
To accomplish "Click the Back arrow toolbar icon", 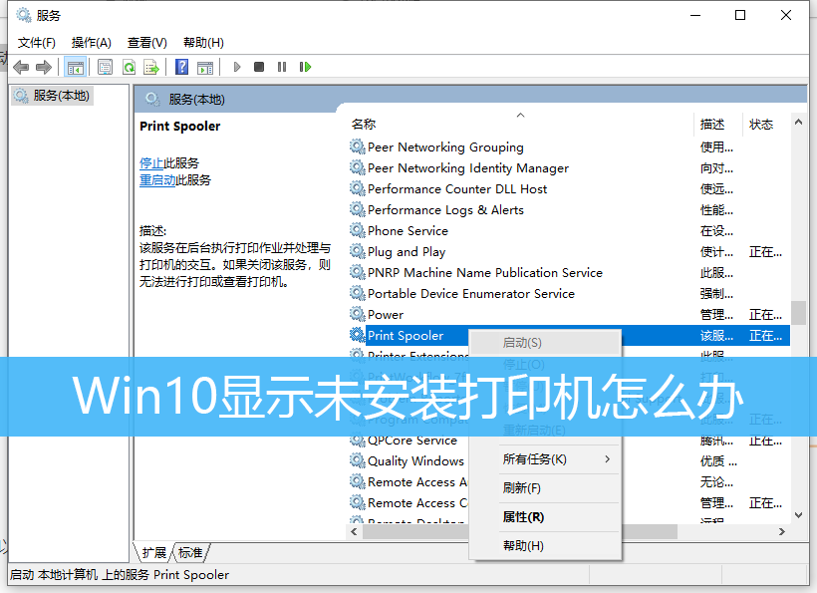I will [x=21, y=67].
